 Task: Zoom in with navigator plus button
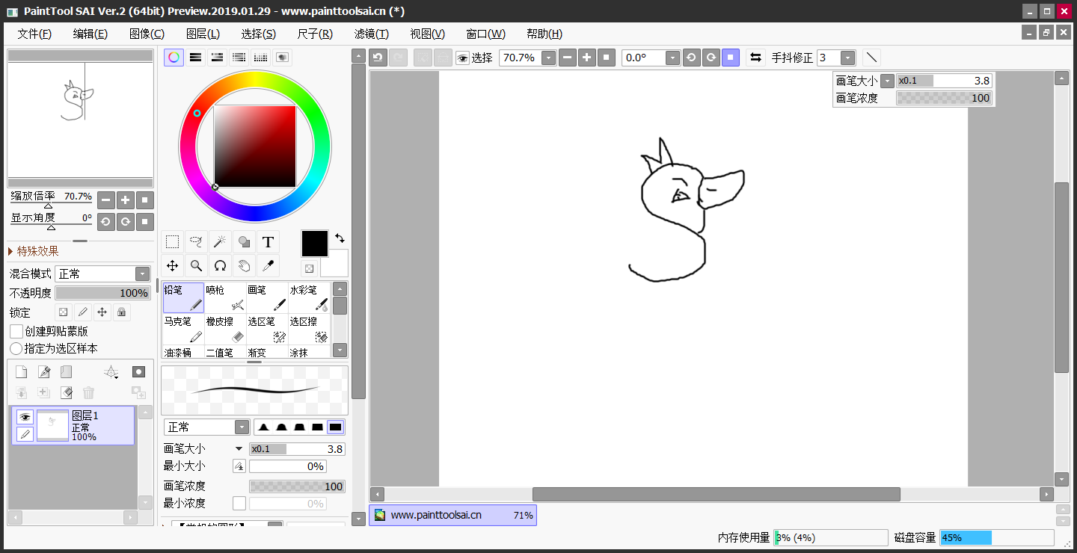(x=126, y=200)
